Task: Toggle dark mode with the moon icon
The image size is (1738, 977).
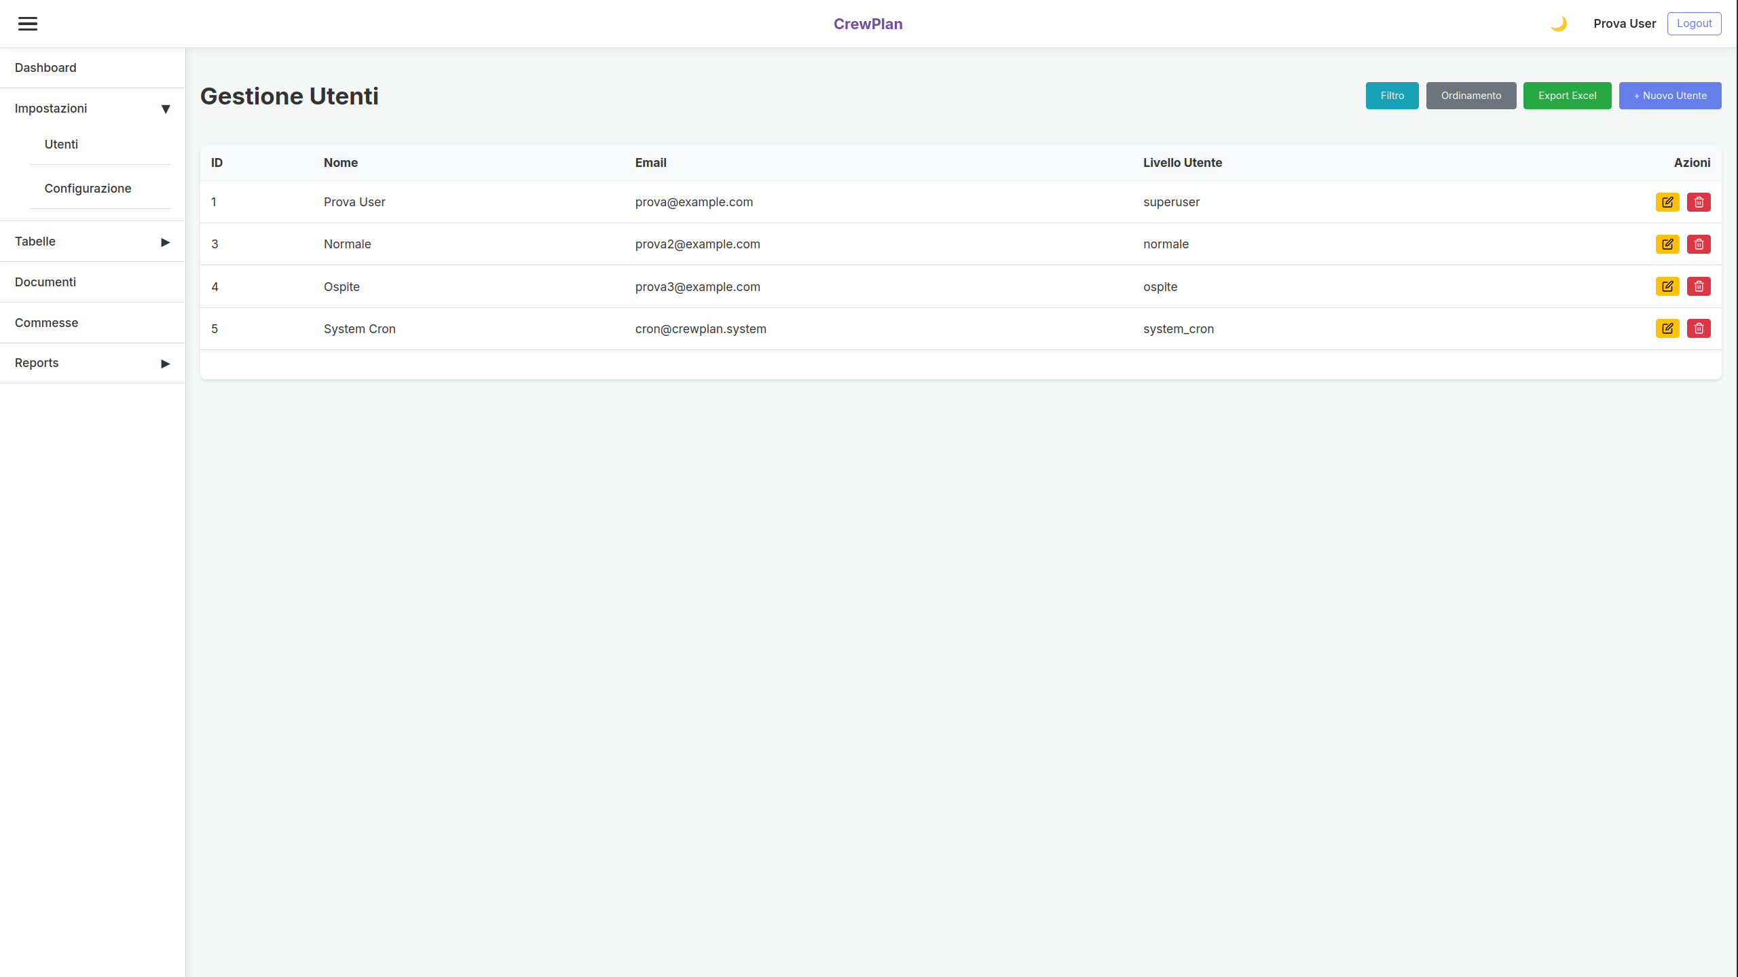Action: point(1558,24)
